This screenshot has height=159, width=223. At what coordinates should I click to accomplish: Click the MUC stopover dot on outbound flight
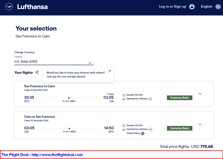point(69,98)
